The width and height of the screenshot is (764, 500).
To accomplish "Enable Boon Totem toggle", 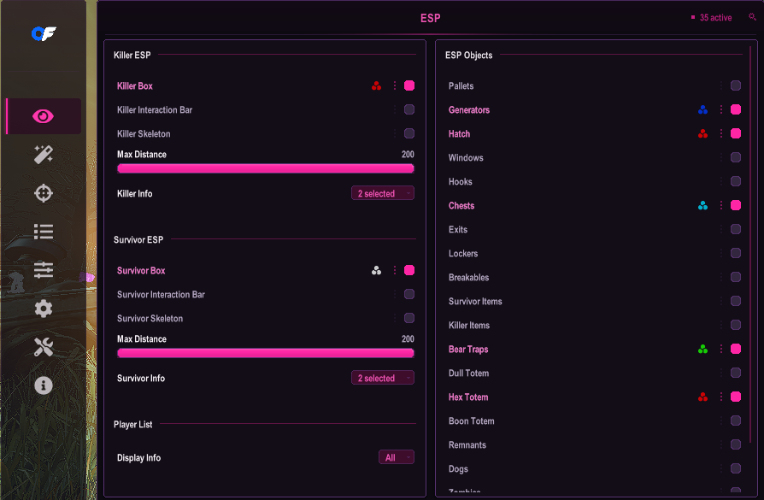I will coord(736,421).
